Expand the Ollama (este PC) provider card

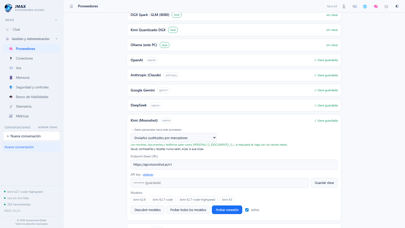[234, 45]
